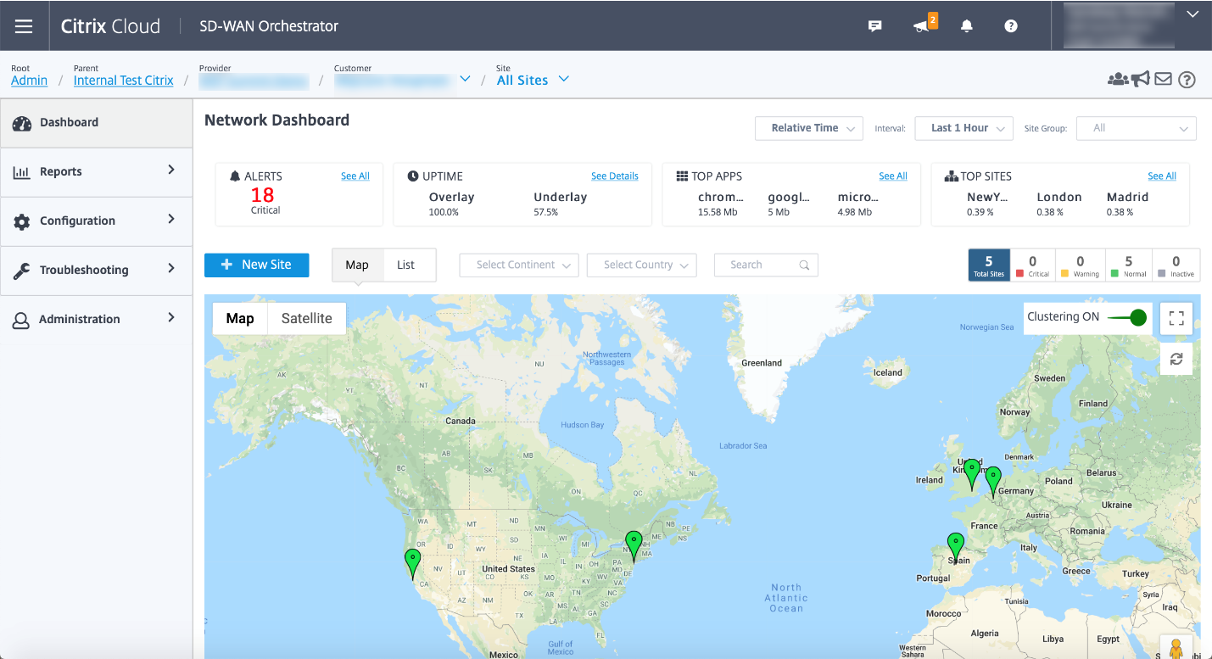Click the green site pin in California
Image resolution: width=1212 pixels, height=659 pixels.
tap(412, 563)
